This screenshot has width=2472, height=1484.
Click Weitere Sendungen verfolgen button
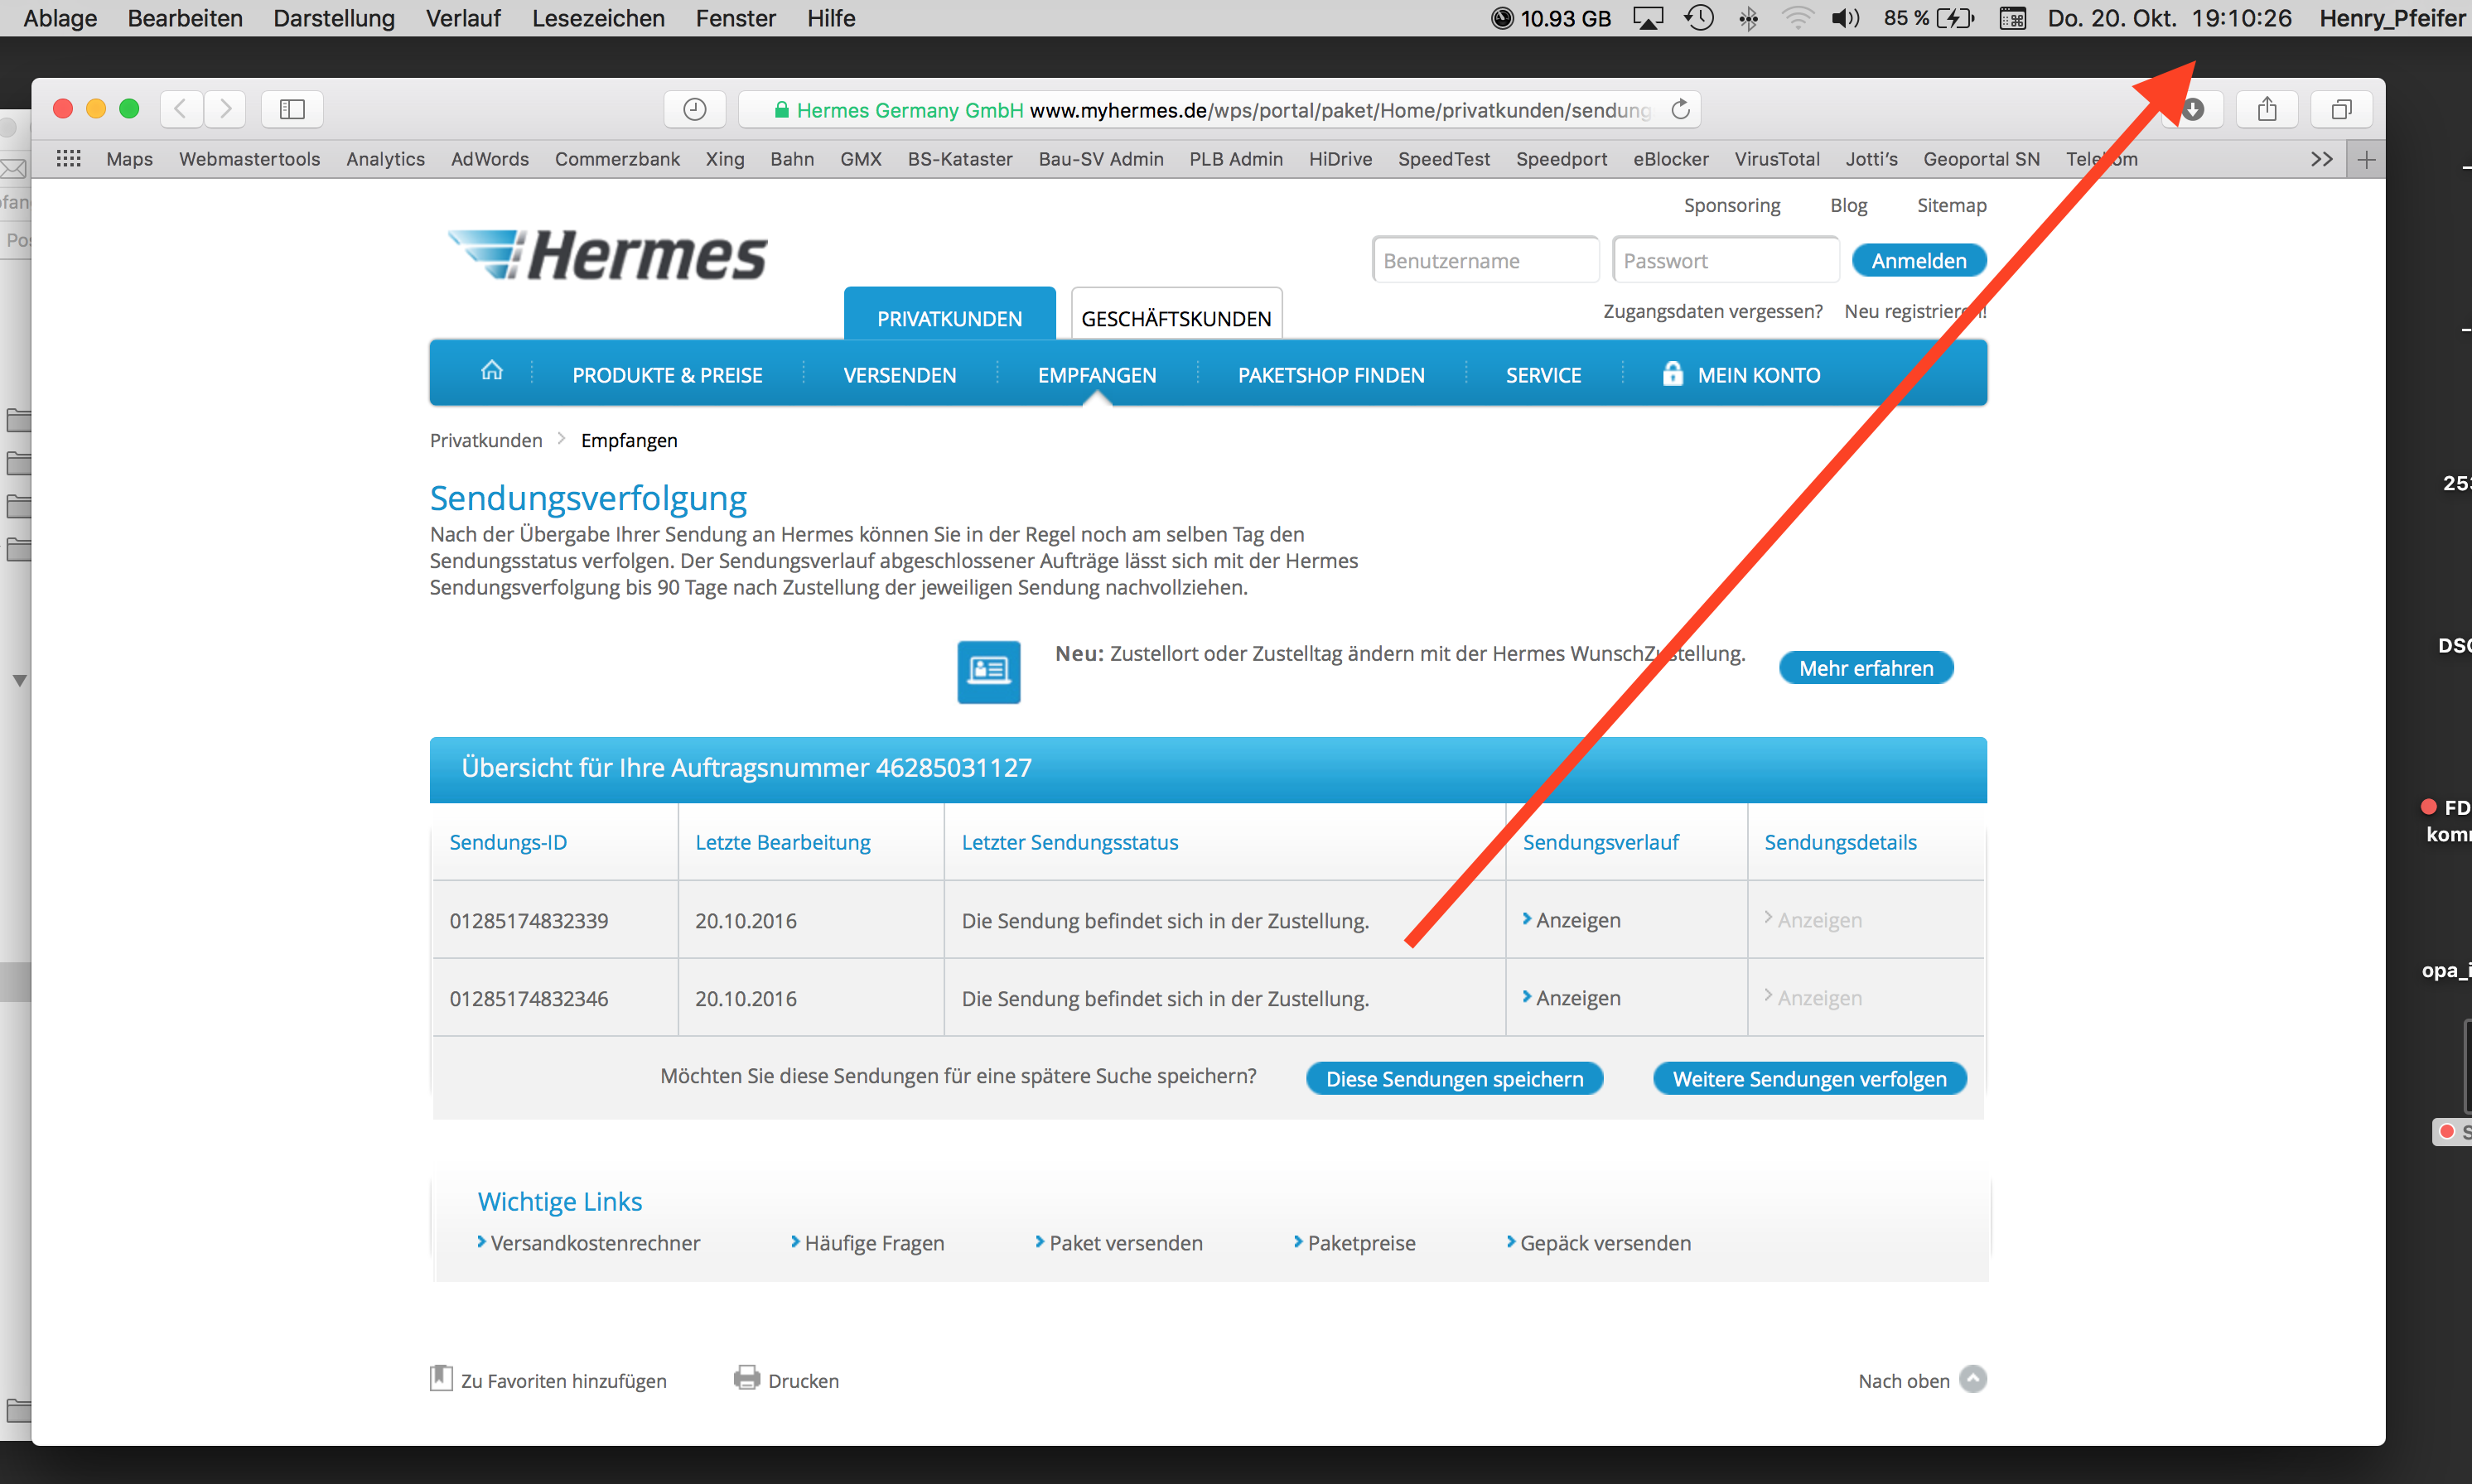(1810, 1079)
